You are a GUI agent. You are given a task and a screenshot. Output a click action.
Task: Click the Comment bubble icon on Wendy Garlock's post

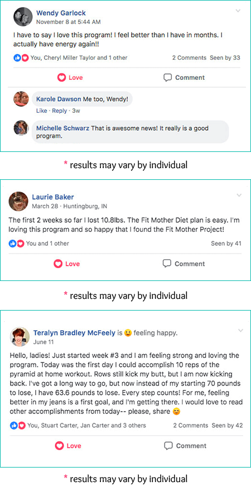[168, 78]
